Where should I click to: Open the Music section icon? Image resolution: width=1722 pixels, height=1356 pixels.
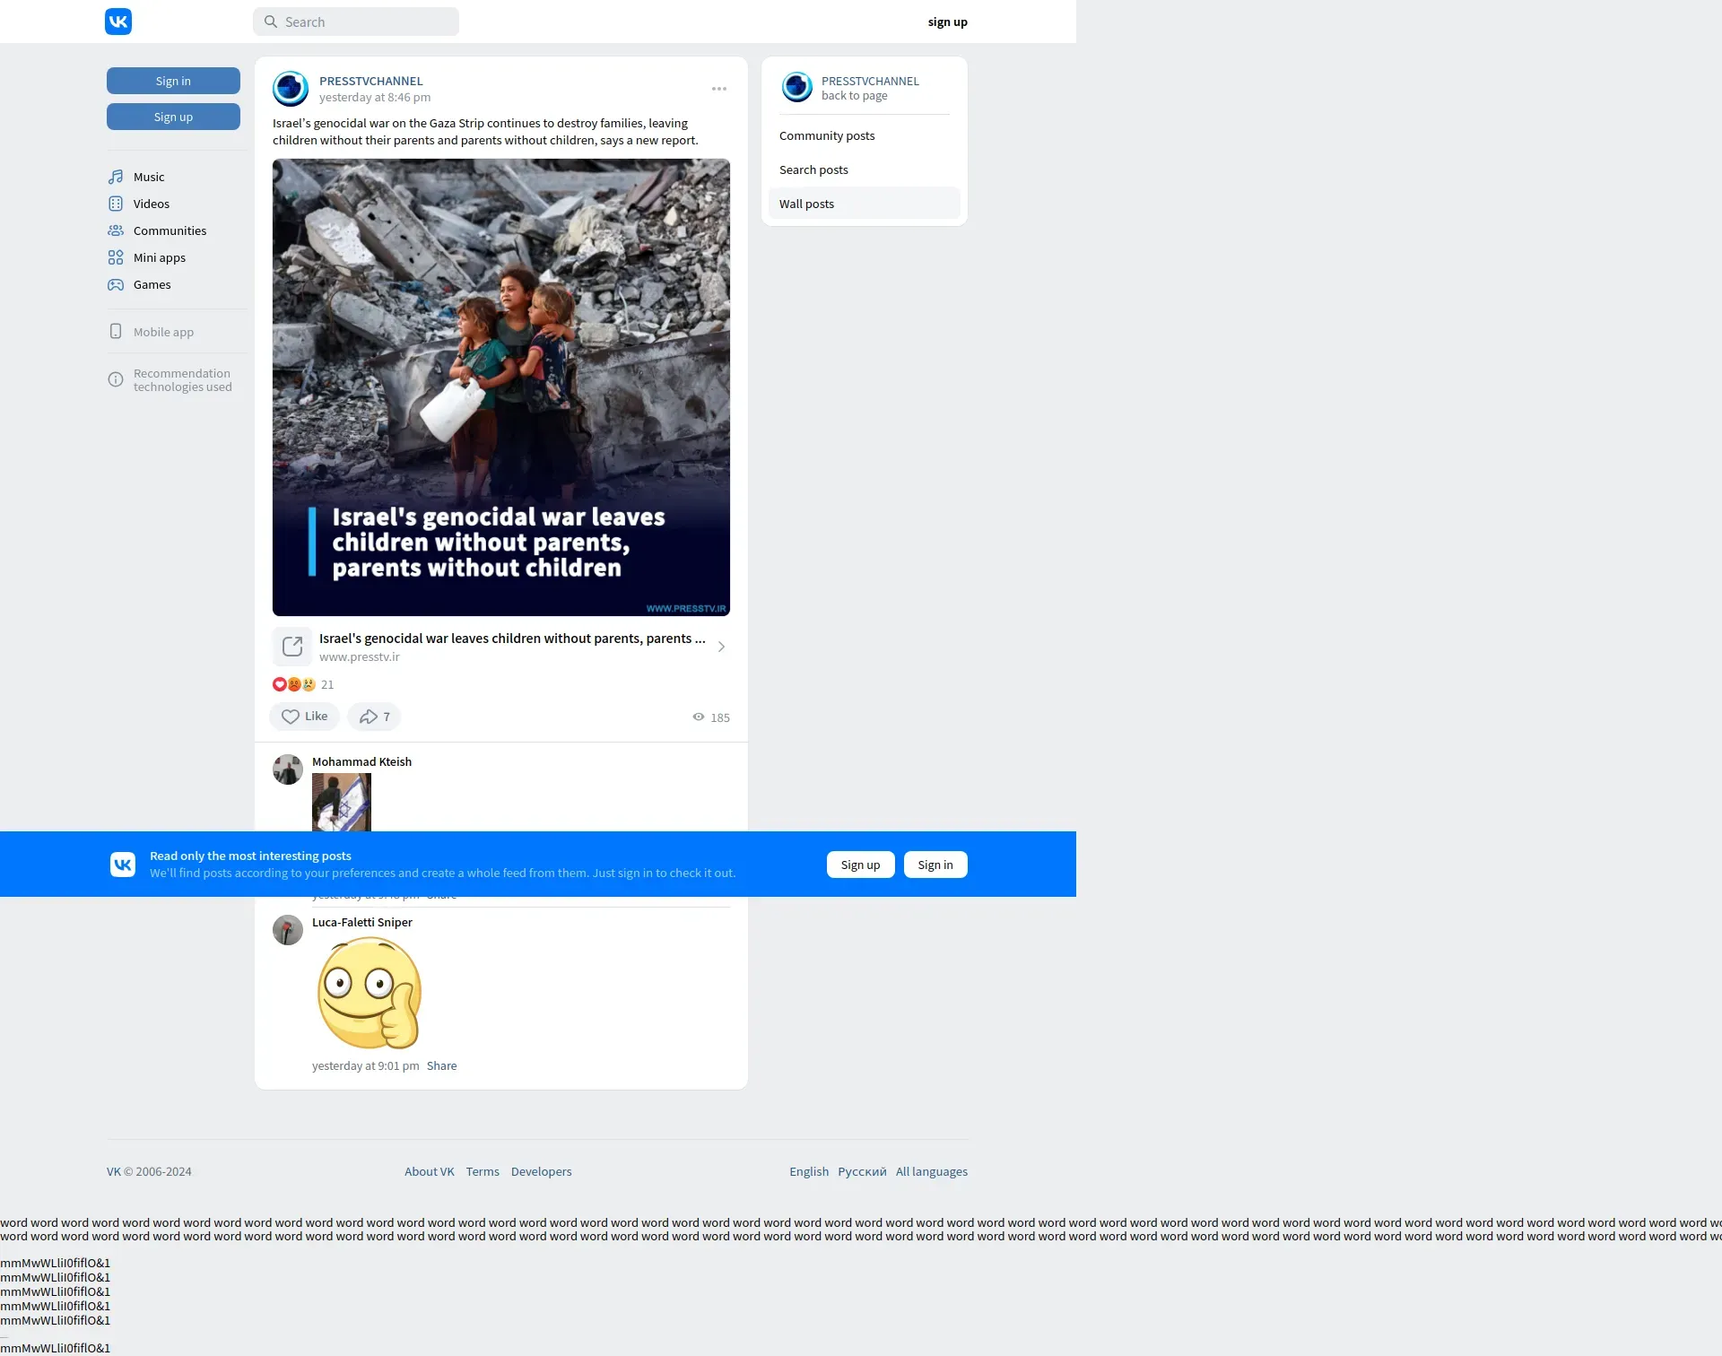(116, 177)
